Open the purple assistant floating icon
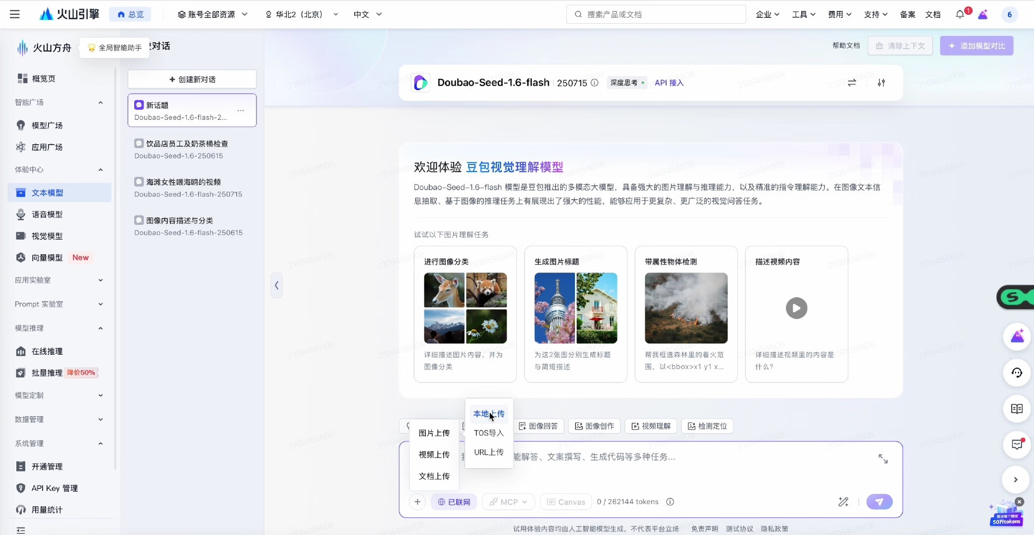Image resolution: width=1034 pixels, height=535 pixels. [x=1017, y=337]
